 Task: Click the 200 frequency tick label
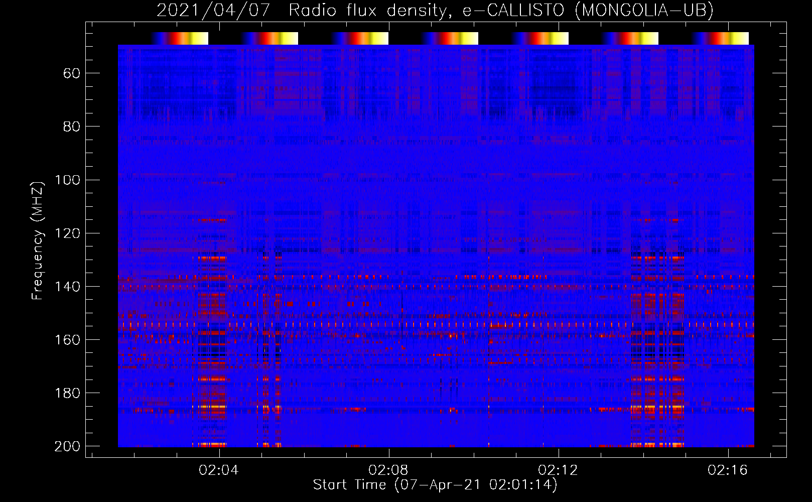click(x=67, y=446)
